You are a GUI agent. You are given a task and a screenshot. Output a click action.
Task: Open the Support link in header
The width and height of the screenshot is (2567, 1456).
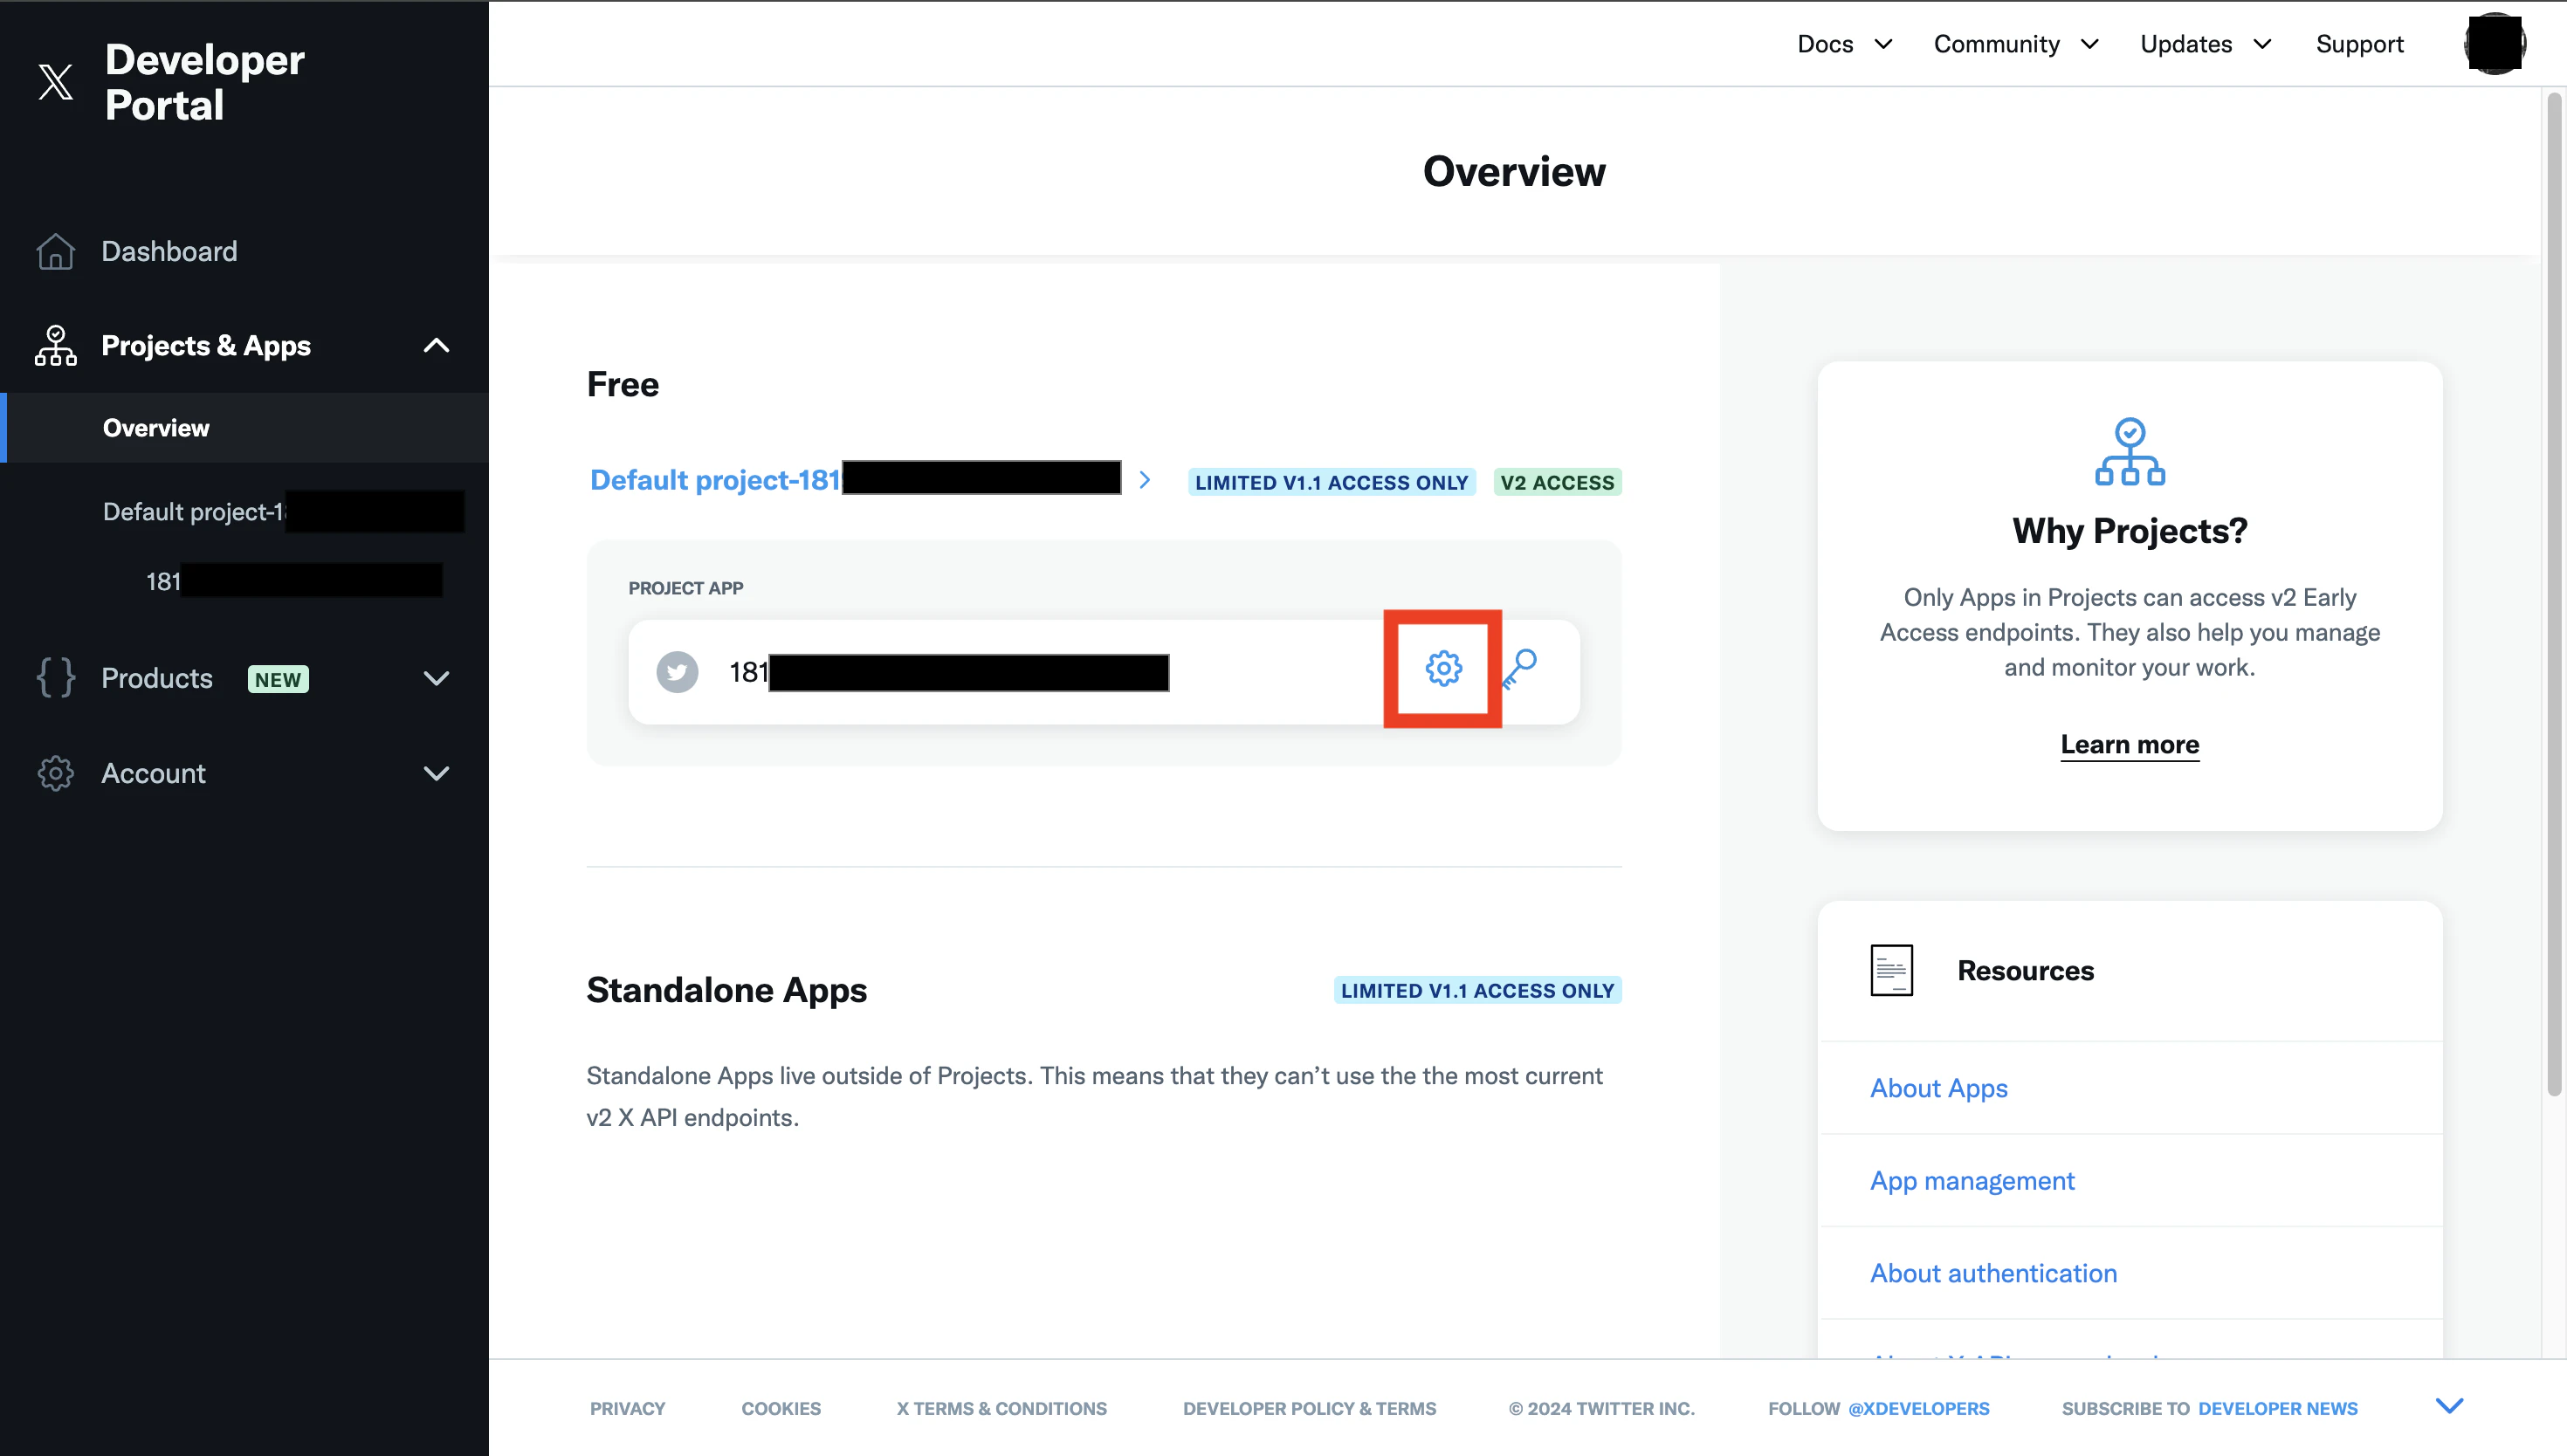click(x=2359, y=44)
